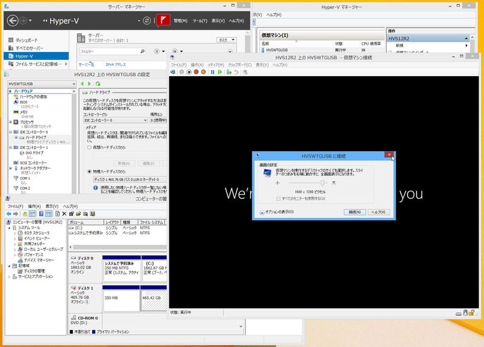Click the 接続 button in connect dialog
Image resolution: width=484 pixels, height=347 pixels.
click(x=354, y=212)
